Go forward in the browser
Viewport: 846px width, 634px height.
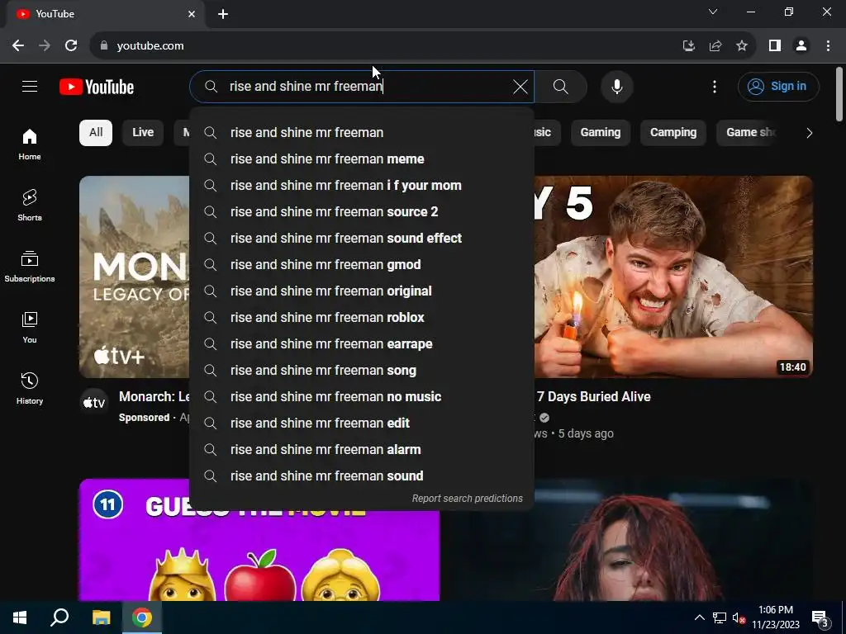click(x=45, y=46)
